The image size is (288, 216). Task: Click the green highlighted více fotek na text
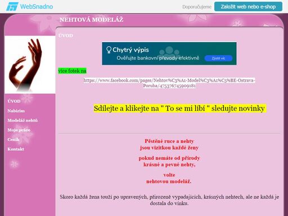pos(72,71)
